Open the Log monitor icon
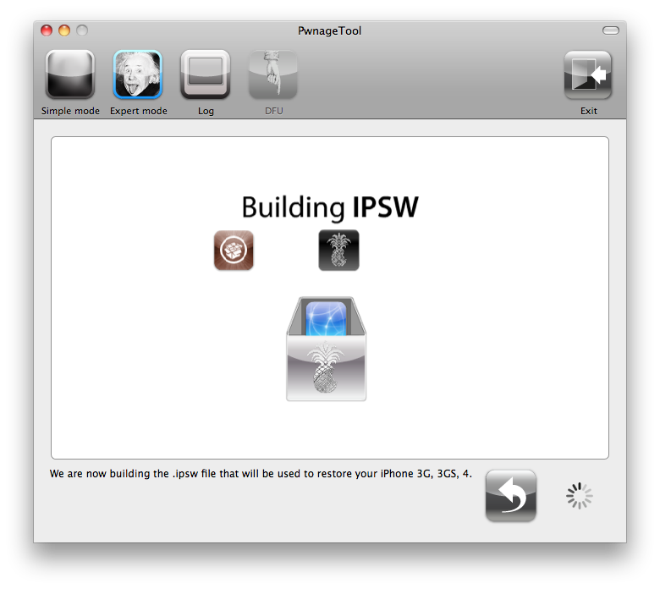 [x=206, y=75]
